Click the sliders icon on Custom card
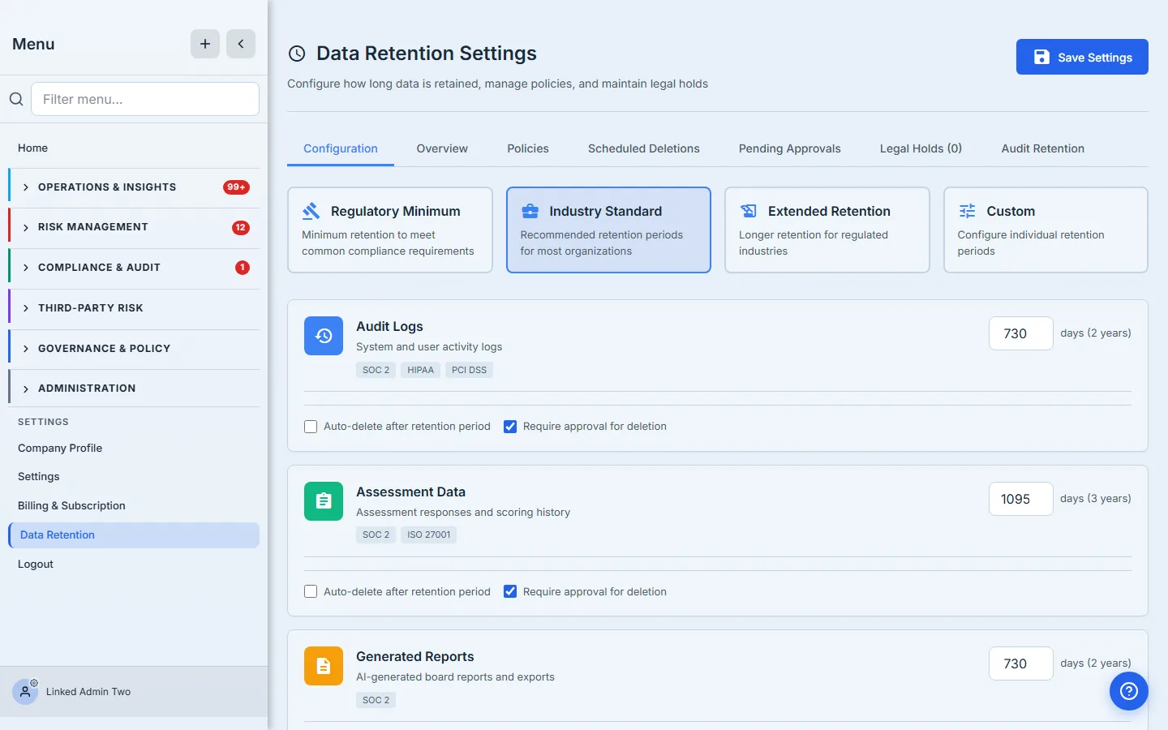Image resolution: width=1168 pixels, height=730 pixels. [967, 211]
